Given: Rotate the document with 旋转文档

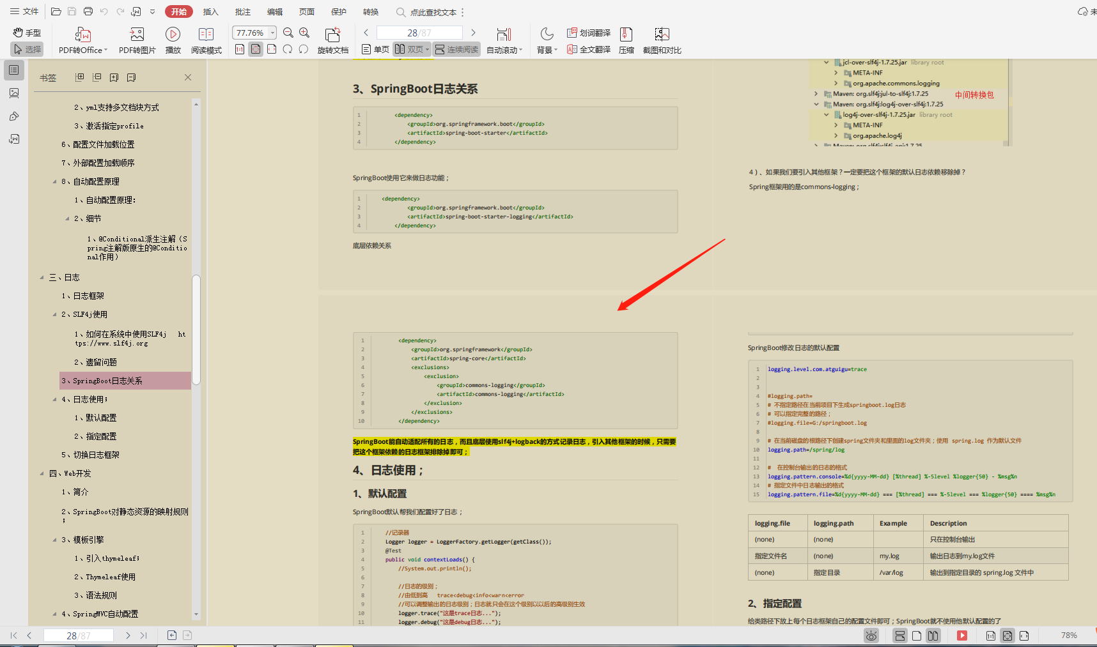Looking at the screenshot, I should click(x=332, y=39).
